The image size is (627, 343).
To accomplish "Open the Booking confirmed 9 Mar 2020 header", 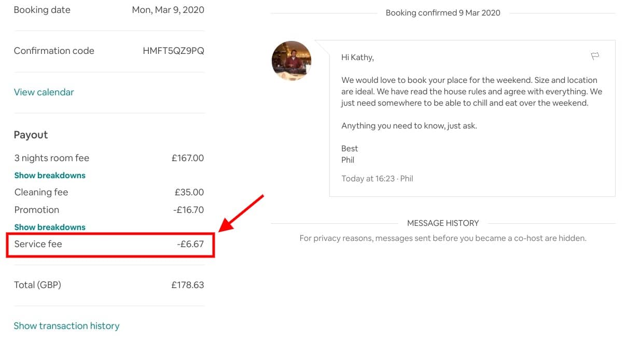I will [443, 12].
